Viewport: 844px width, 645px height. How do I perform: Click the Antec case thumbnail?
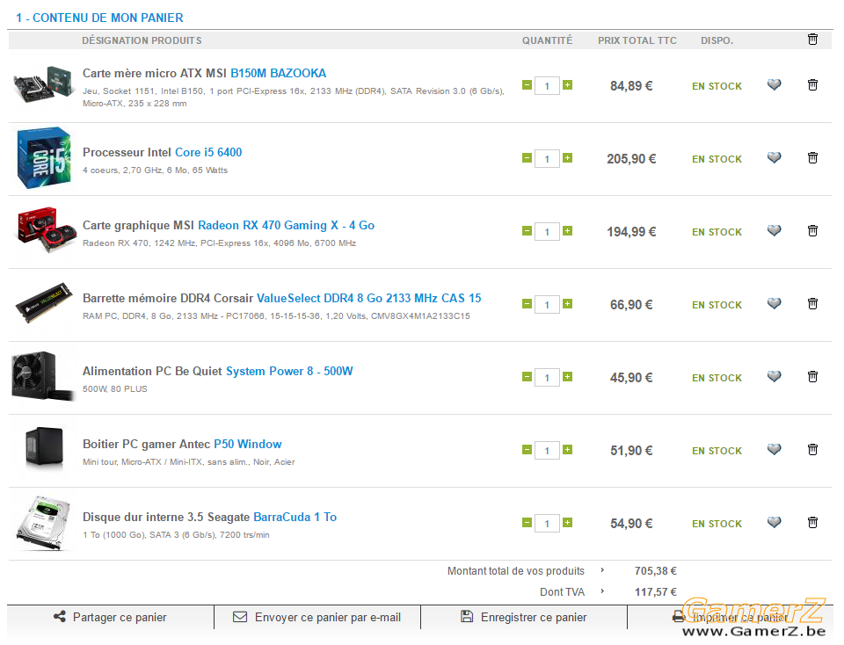pos(44,446)
